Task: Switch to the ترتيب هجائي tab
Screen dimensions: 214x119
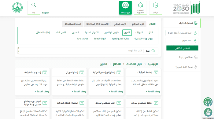Action: pos(120,24)
